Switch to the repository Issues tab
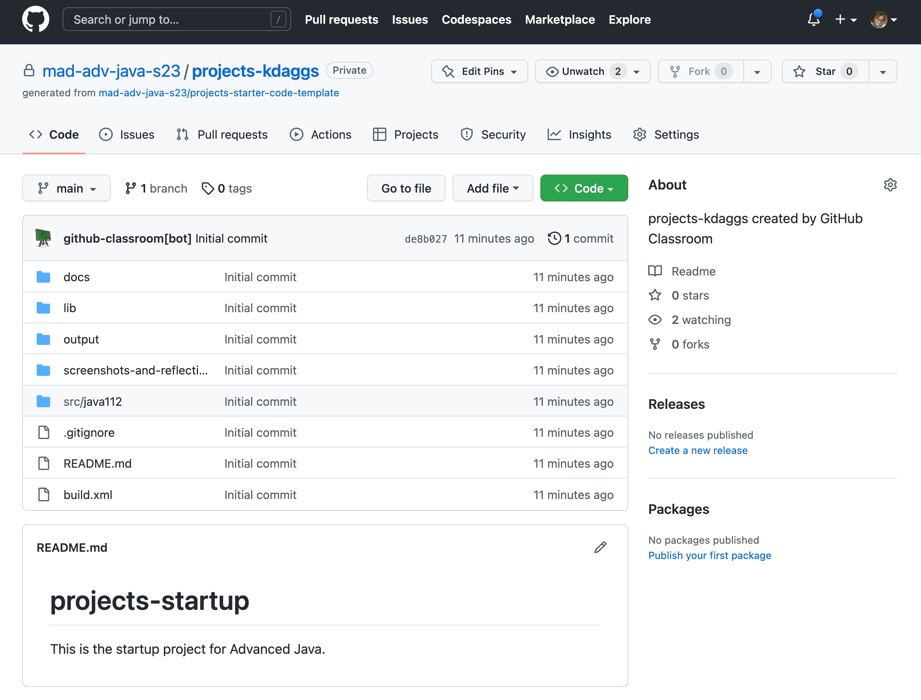 (x=127, y=134)
